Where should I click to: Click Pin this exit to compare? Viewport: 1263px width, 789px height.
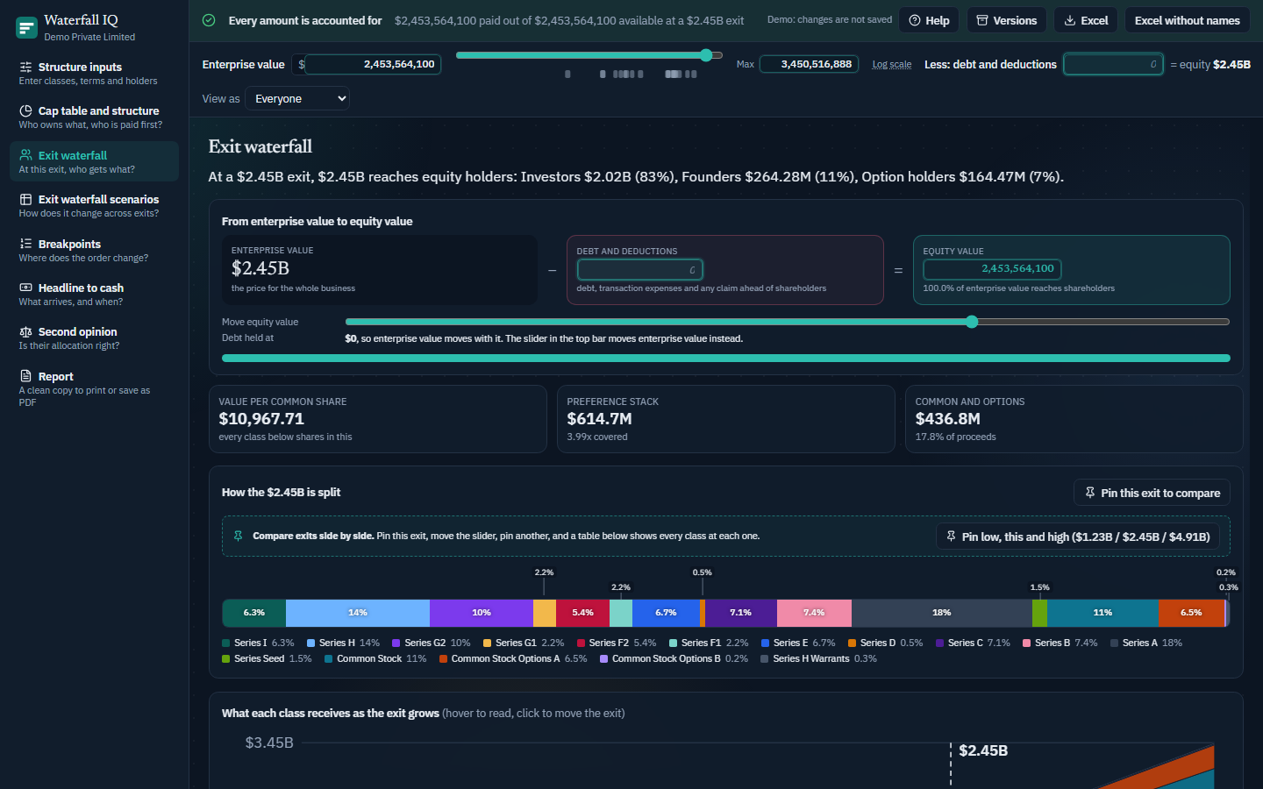1152,493
